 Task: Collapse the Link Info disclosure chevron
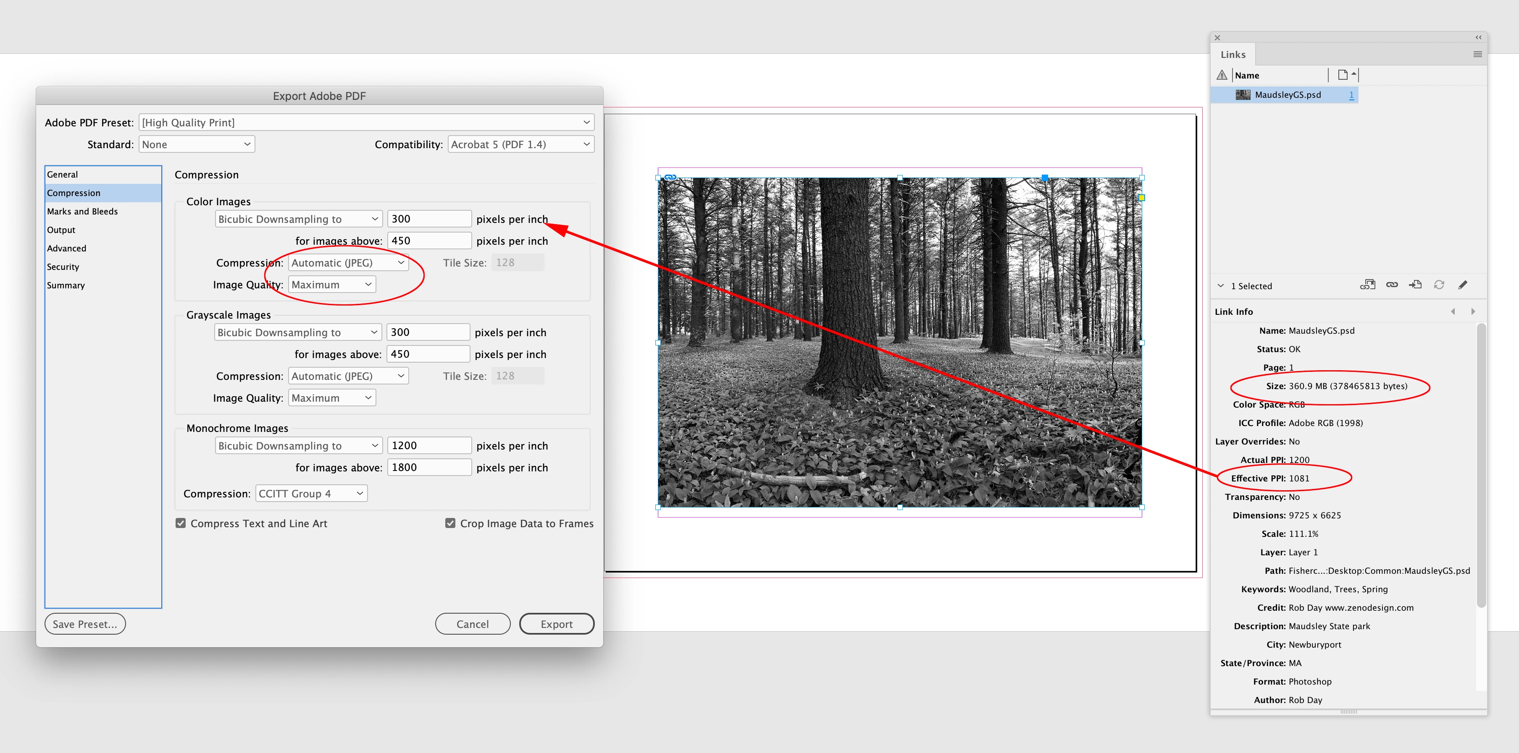coord(1220,286)
